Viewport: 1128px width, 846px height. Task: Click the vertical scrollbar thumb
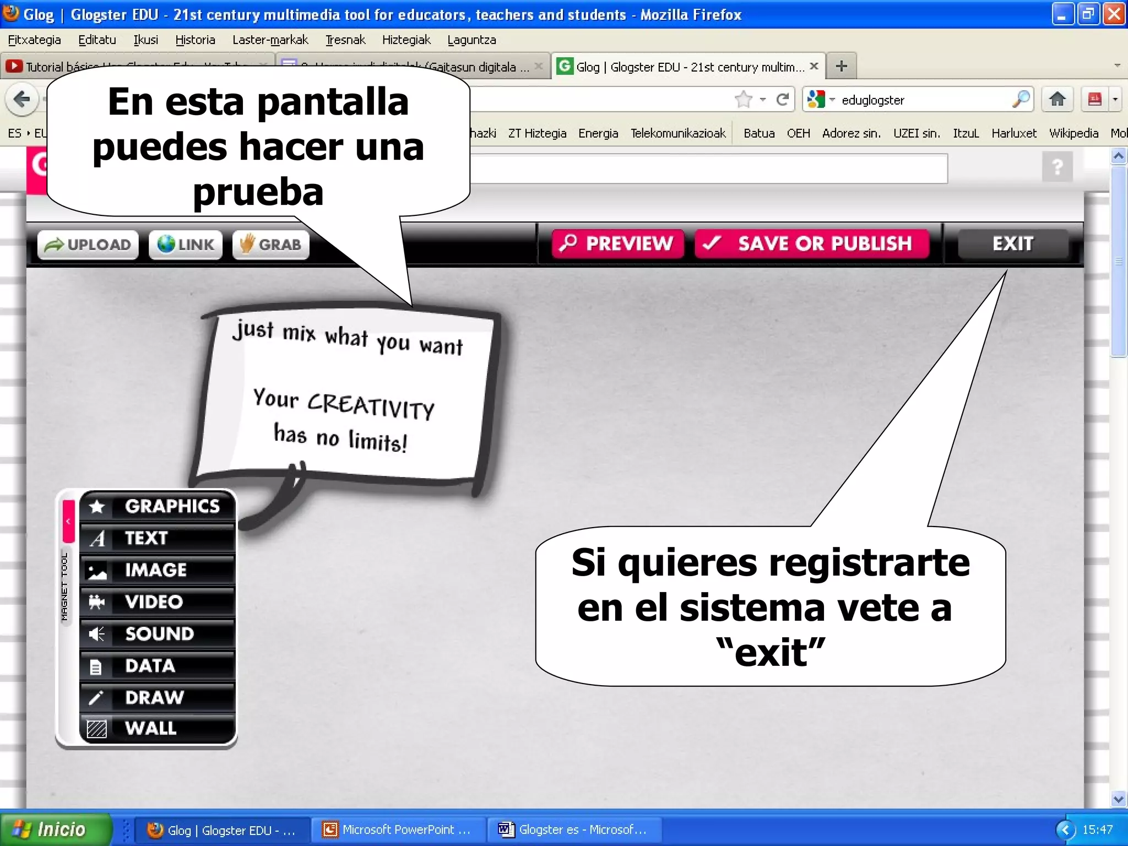click(x=1119, y=262)
